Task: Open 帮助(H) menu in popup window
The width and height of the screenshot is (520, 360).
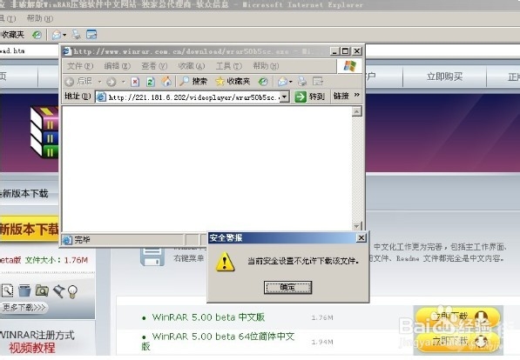Action: click(x=266, y=66)
